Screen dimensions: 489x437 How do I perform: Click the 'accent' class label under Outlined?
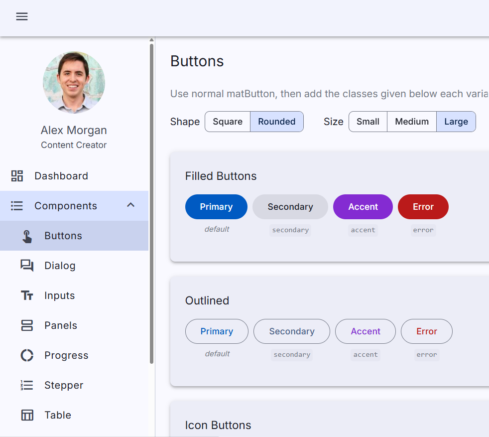coord(366,355)
